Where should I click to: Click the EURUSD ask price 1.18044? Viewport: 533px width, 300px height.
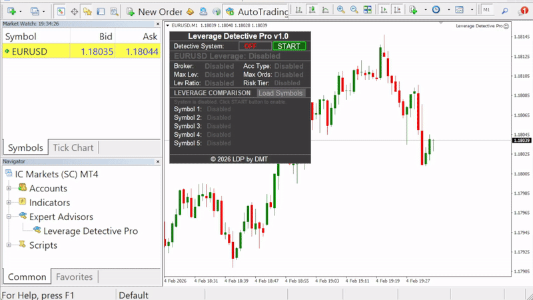[142, 52]
